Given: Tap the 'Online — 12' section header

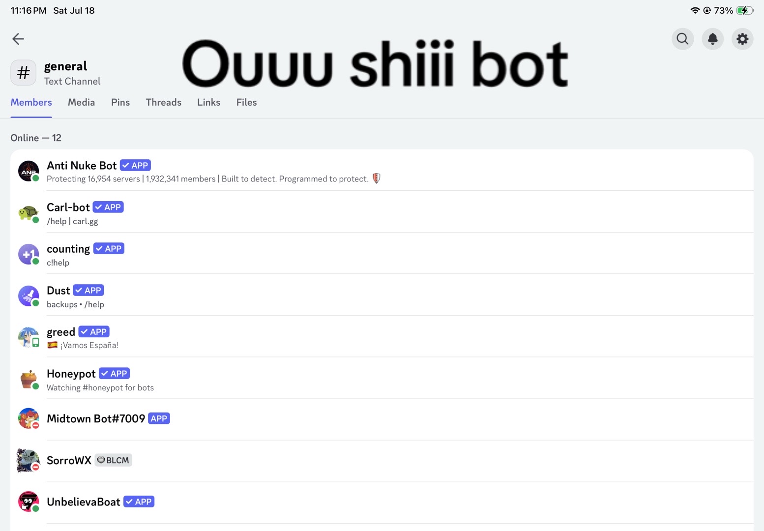Looking at the screenshot, I should click(x=36, y=138).
